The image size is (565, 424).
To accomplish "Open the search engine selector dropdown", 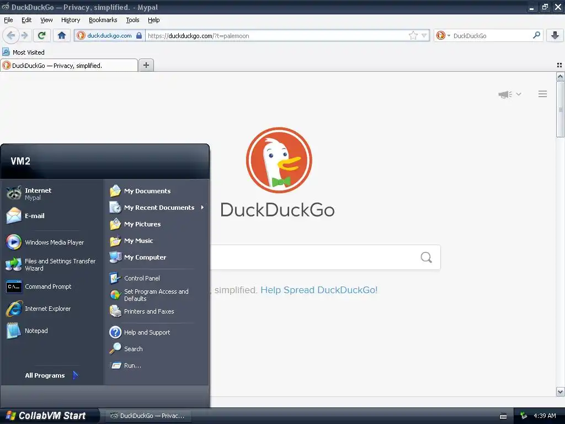I will pos(443,35).
